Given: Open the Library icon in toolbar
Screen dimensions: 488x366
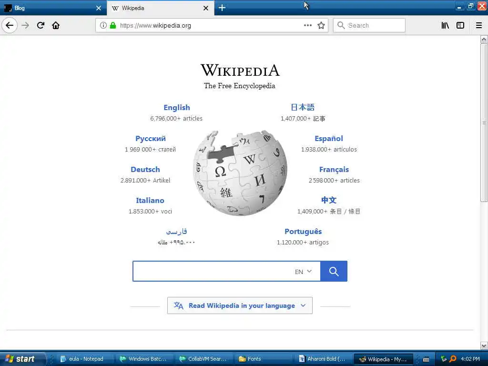Looking at the screenshot, I should point(445,26).
